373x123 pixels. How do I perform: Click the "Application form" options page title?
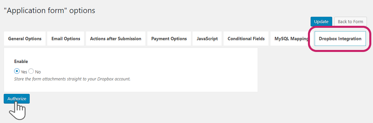pyautogui.click(x=50, y=11)
